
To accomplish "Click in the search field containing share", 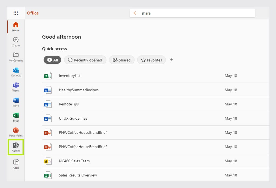I will (x=192, y=13).
